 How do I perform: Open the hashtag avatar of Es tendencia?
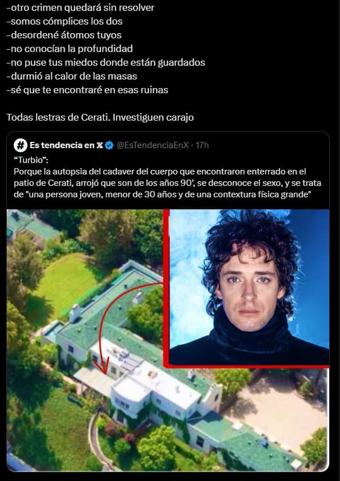tap(21, 145)
